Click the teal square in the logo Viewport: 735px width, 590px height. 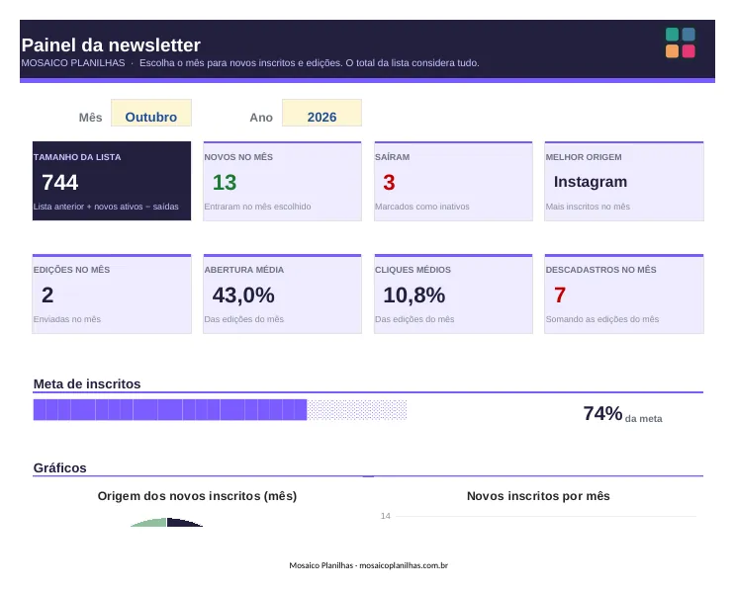pos(673,35)
